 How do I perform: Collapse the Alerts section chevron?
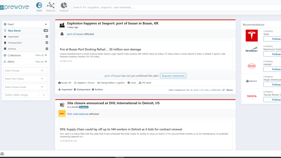click(x=46, y=62)
